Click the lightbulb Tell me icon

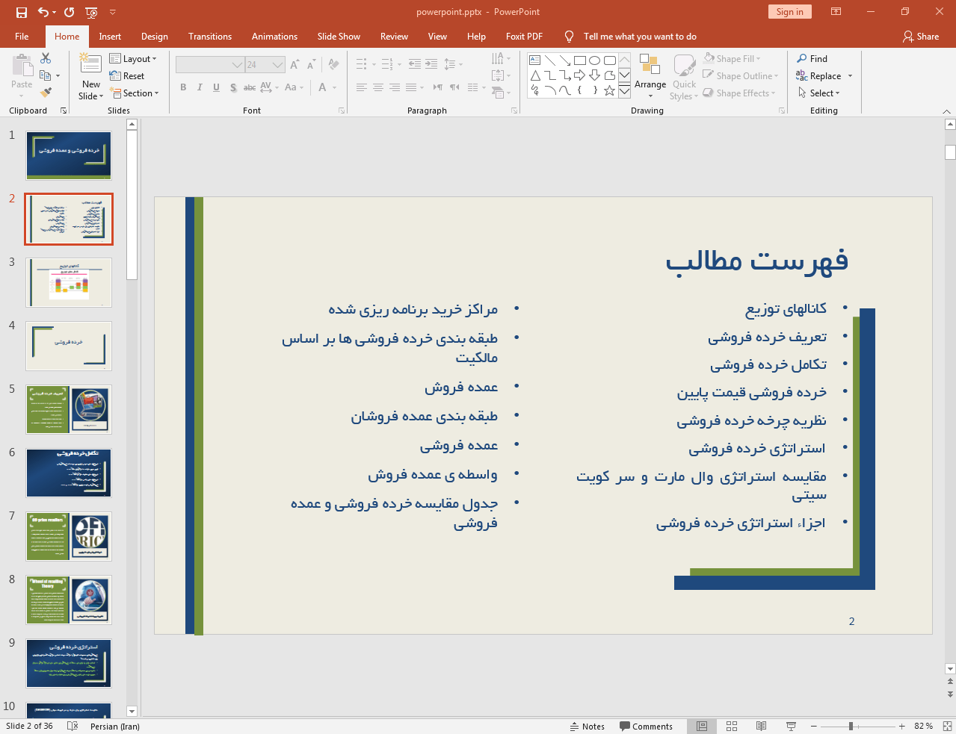tap(570, 36)
